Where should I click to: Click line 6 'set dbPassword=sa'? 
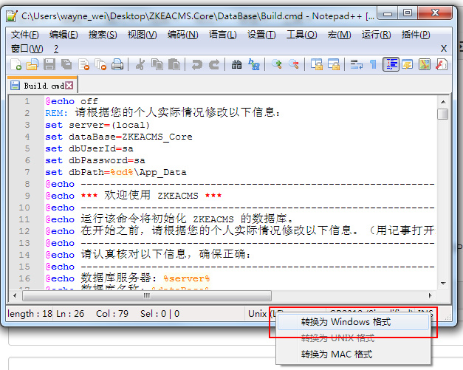click(x=95, y=160)
